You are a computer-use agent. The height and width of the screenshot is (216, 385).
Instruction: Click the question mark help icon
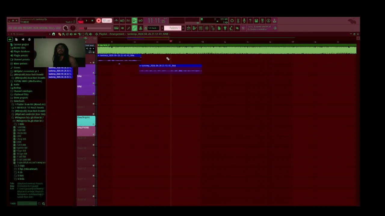250,21
